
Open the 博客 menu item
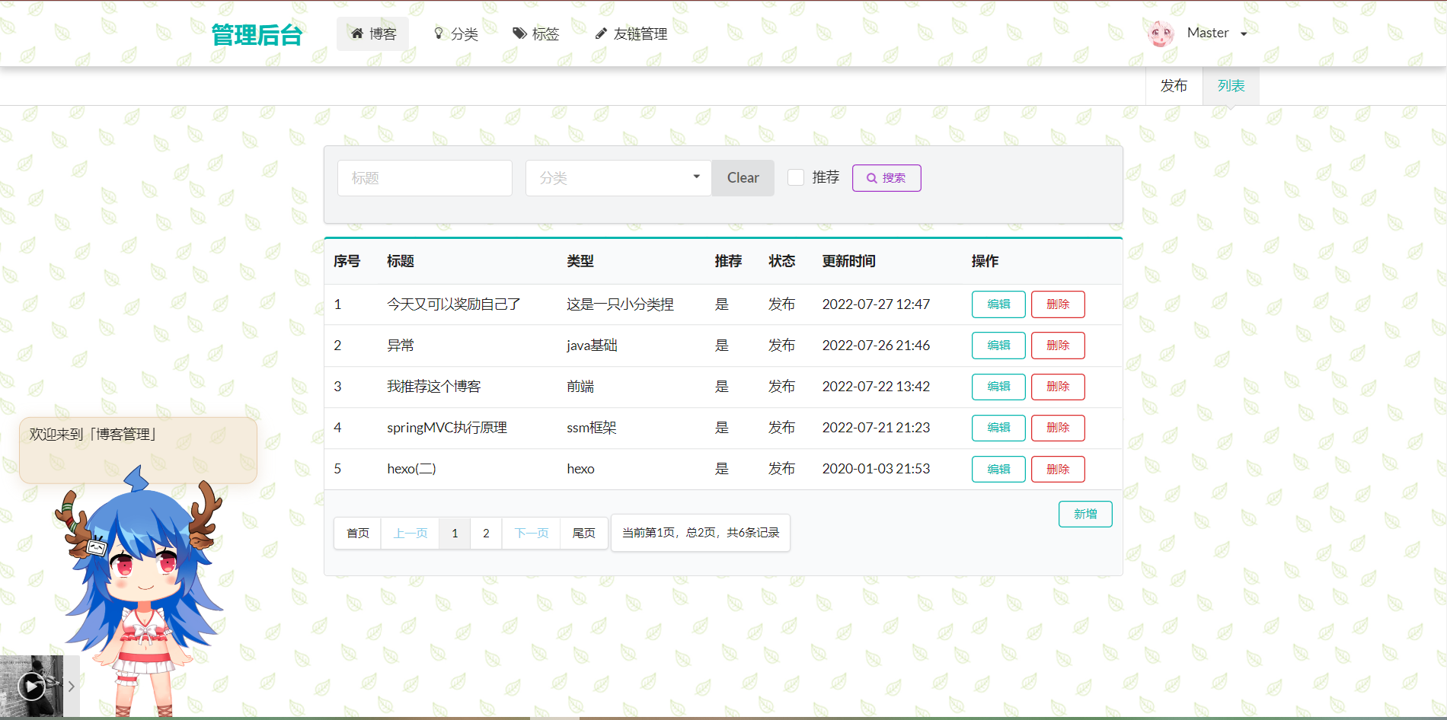click(x=373, y=33)
